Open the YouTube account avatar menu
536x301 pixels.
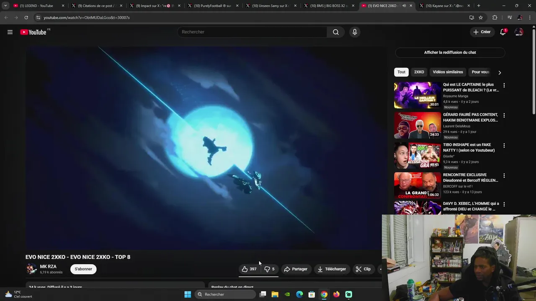pyautogui.click(x=519, y=32)
